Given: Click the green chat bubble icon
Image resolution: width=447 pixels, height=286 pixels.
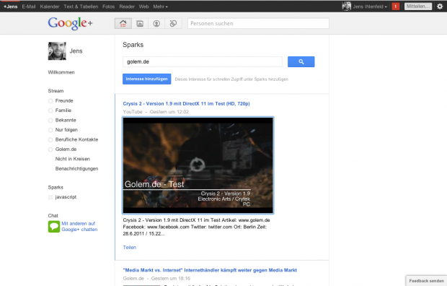Looking at the screenshot, I should [54, 227].
